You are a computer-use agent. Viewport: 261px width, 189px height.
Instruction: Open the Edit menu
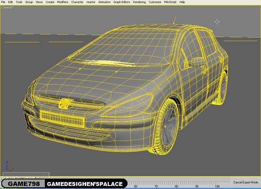pos(10,2)
